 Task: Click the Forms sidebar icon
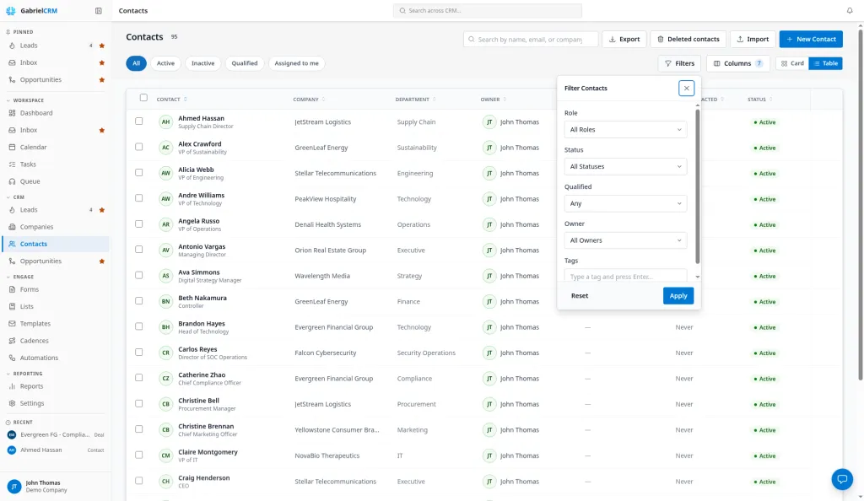(12, 289)
